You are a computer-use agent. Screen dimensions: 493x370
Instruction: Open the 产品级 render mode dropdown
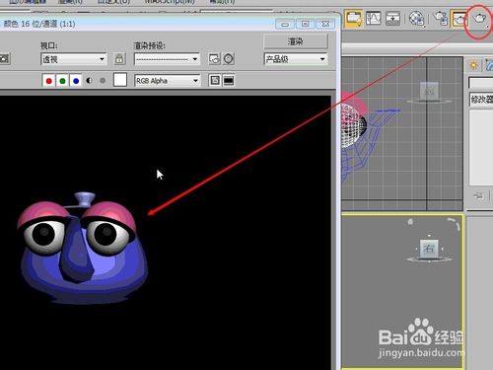tap(296, 59)
